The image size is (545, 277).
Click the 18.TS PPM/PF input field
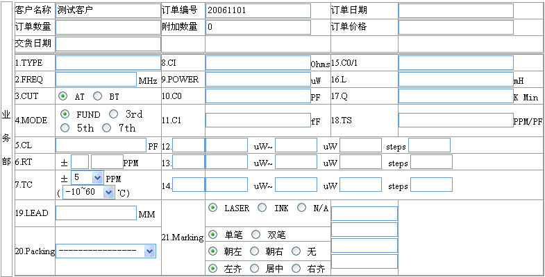456,120
